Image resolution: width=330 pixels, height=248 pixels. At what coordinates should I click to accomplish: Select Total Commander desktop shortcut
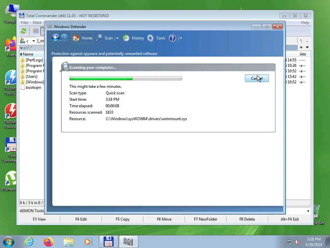[x=8, y=150]
